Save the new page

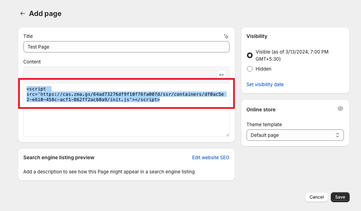point(340,197)
